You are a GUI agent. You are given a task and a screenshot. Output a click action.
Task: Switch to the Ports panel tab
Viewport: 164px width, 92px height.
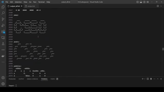click(53, 79)
